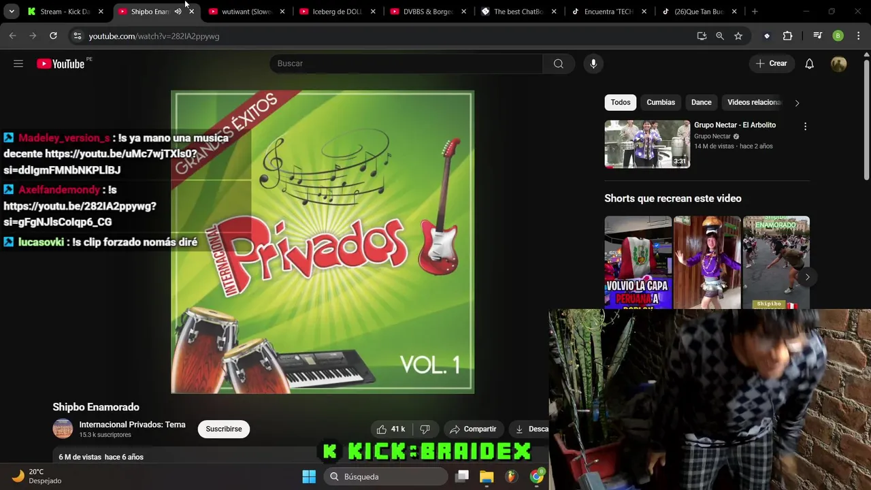Bookmark this page with the star icon
The width and height of the screenshot is (871, 490).
click(x=738, y=36)
